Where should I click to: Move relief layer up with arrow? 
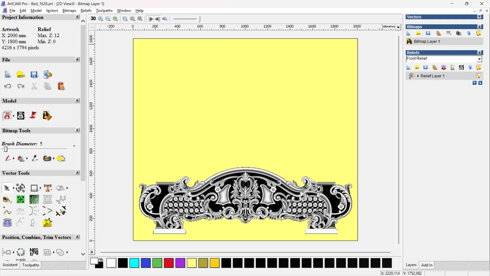pos(474,83)
